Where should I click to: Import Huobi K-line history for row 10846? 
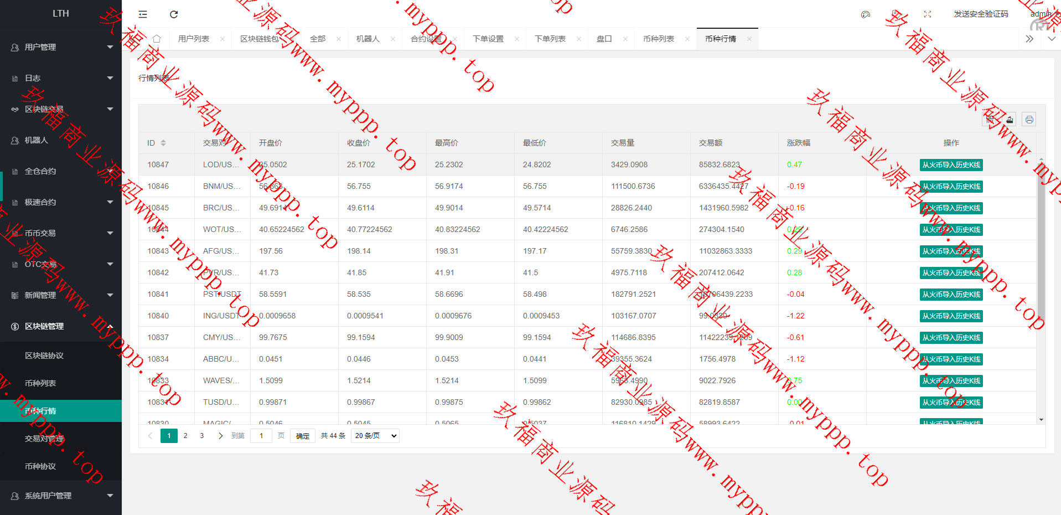click(951, 187)
